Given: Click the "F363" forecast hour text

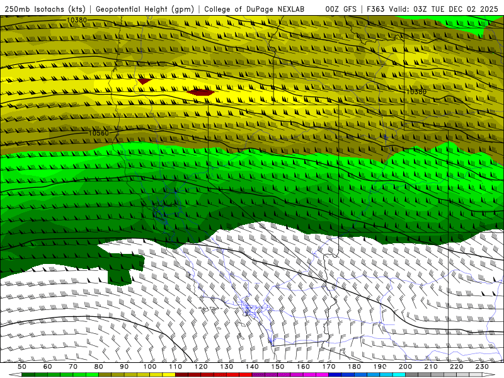Looking at the screenshot, I should pyautogui.click(x=376, y=9).
